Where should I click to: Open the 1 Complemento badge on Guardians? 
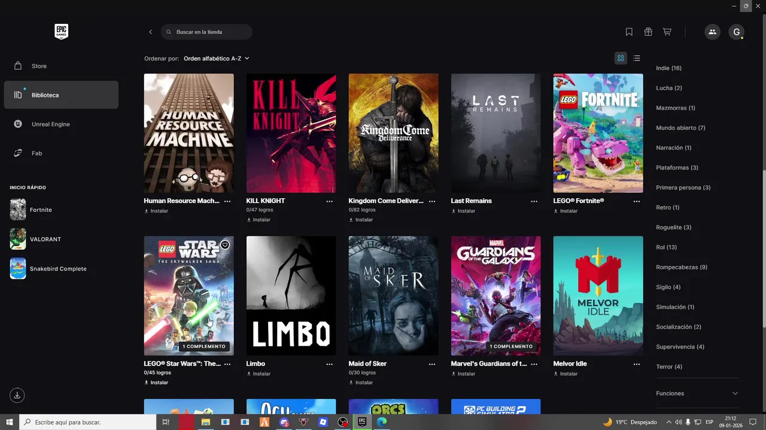pos(510,346)
